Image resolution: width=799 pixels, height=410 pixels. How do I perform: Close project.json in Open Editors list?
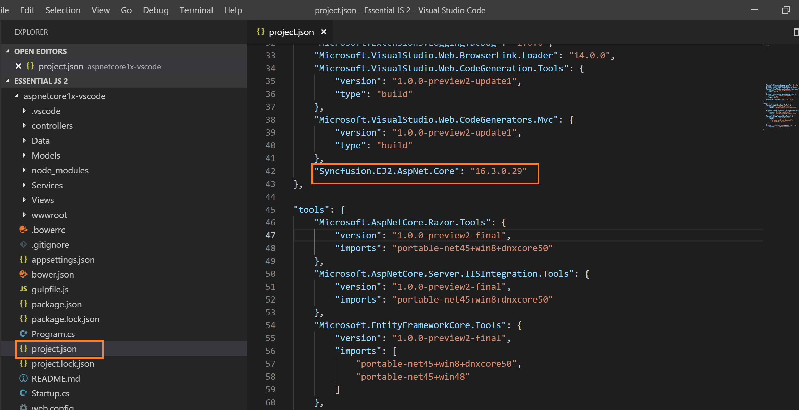click(18, 66)
